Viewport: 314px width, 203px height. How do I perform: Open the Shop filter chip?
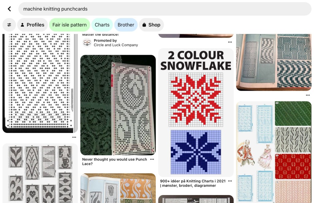[151, 25]
